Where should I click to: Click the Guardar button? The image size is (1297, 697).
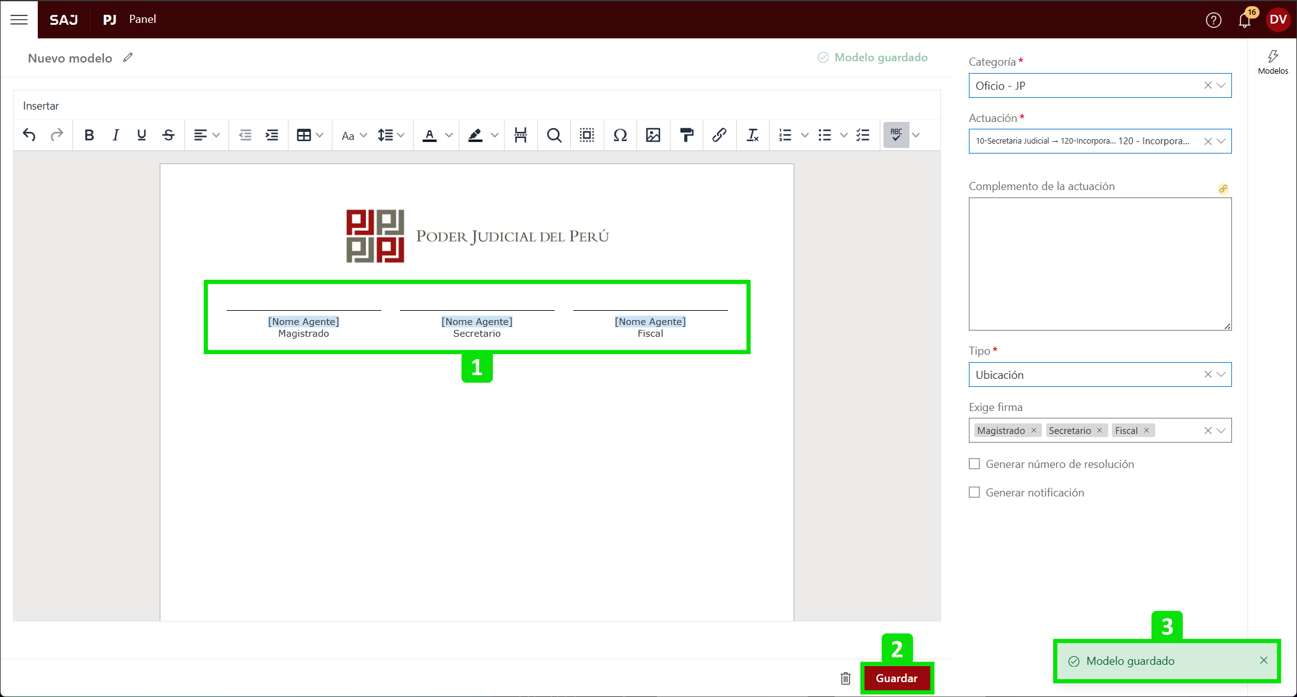click(896, 678)
